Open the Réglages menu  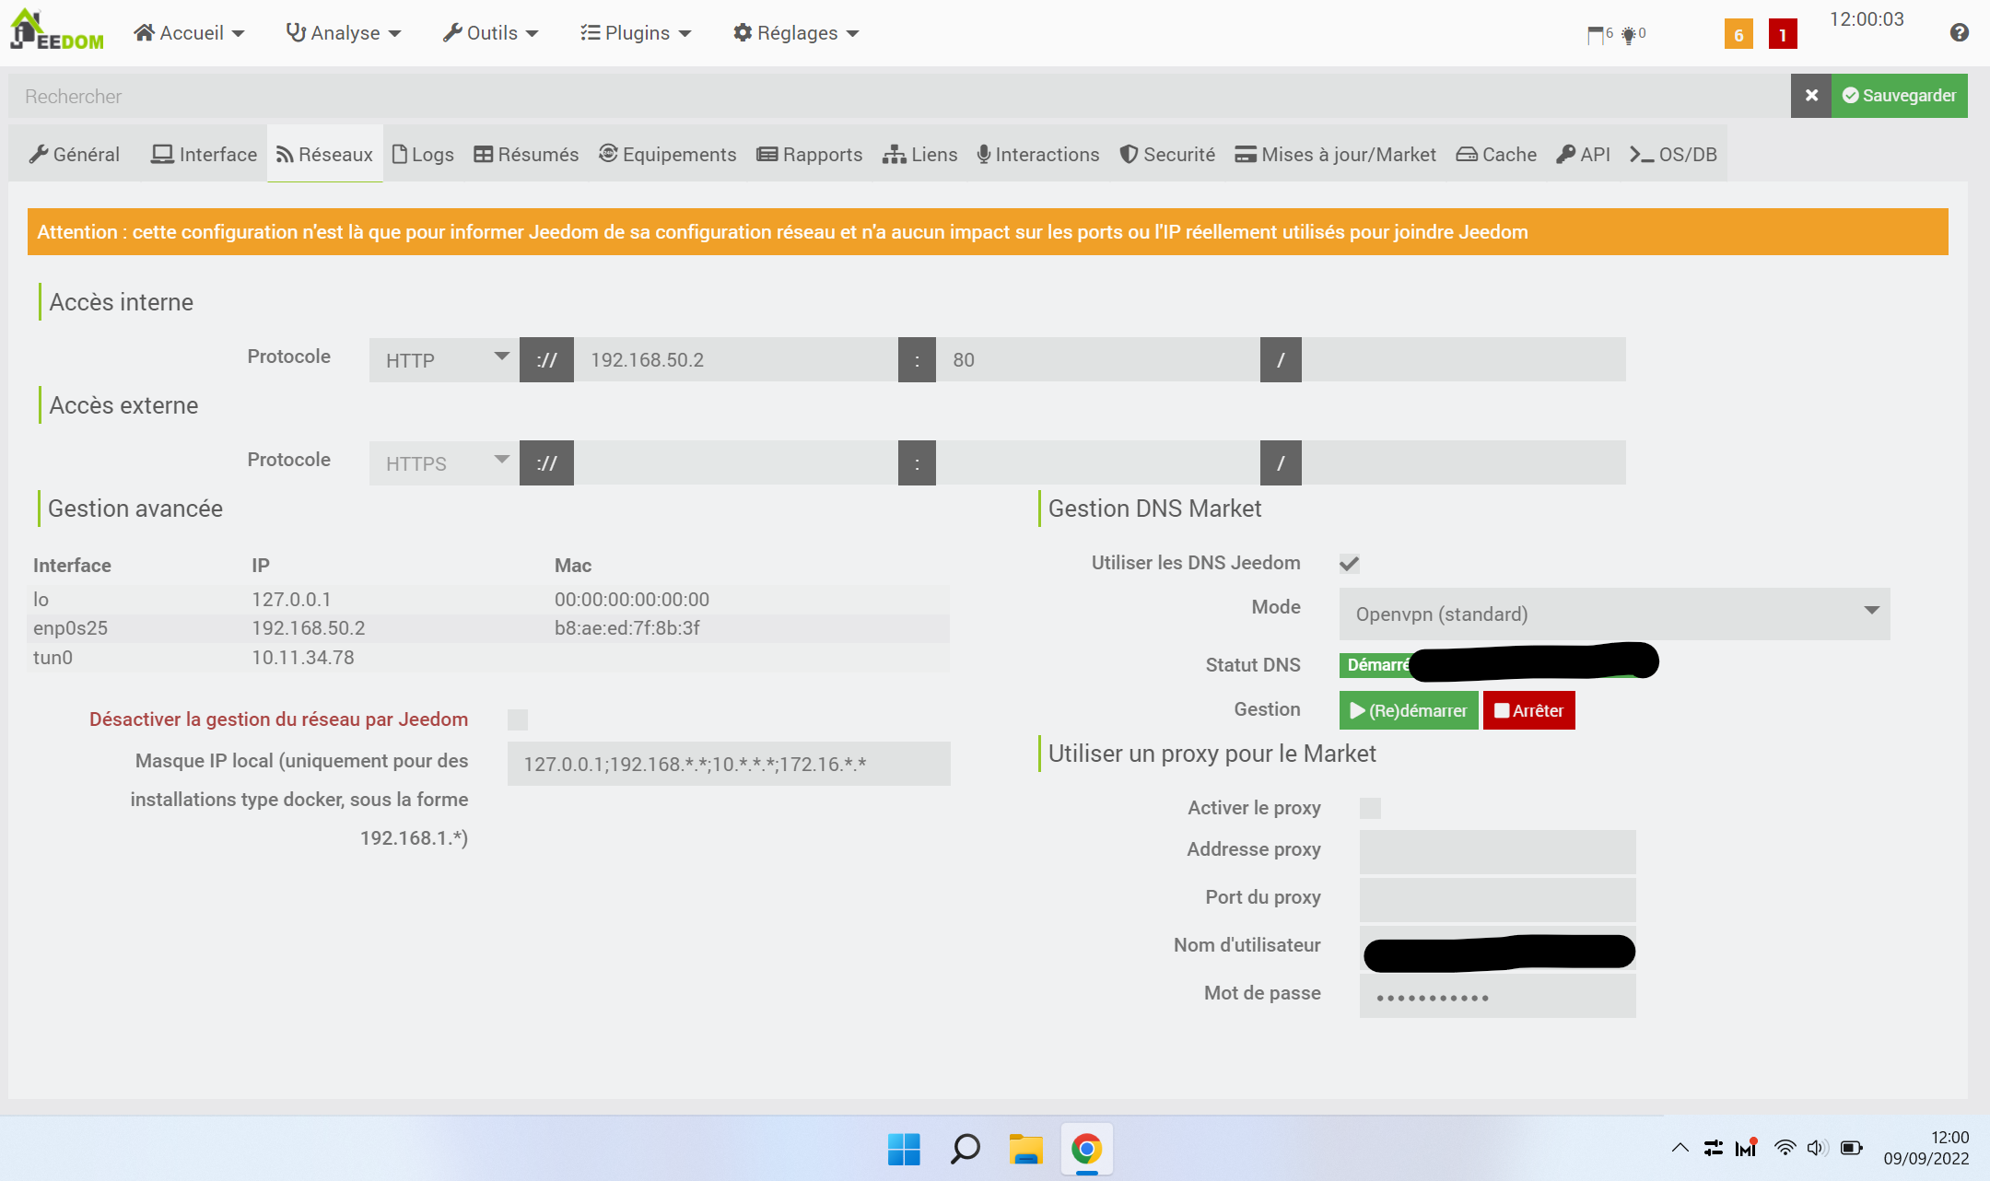click(x=796, y=33)
